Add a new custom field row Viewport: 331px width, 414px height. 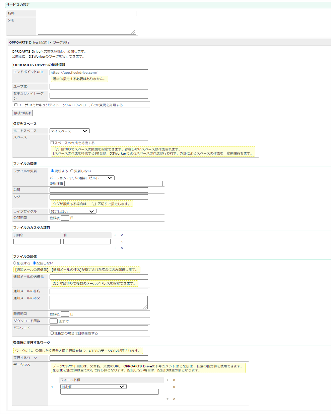point(115,235)
